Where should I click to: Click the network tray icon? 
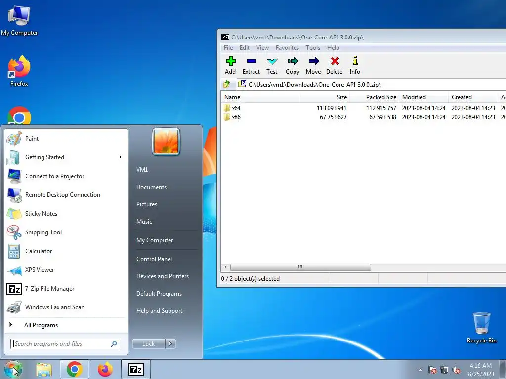(x=444, y=370)
